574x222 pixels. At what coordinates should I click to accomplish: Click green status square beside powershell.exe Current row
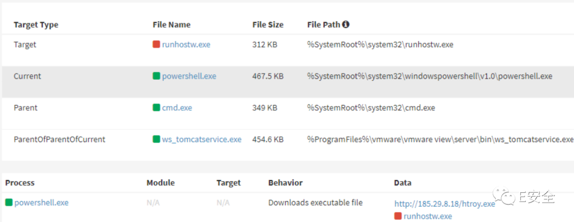[x=156, y=76]
